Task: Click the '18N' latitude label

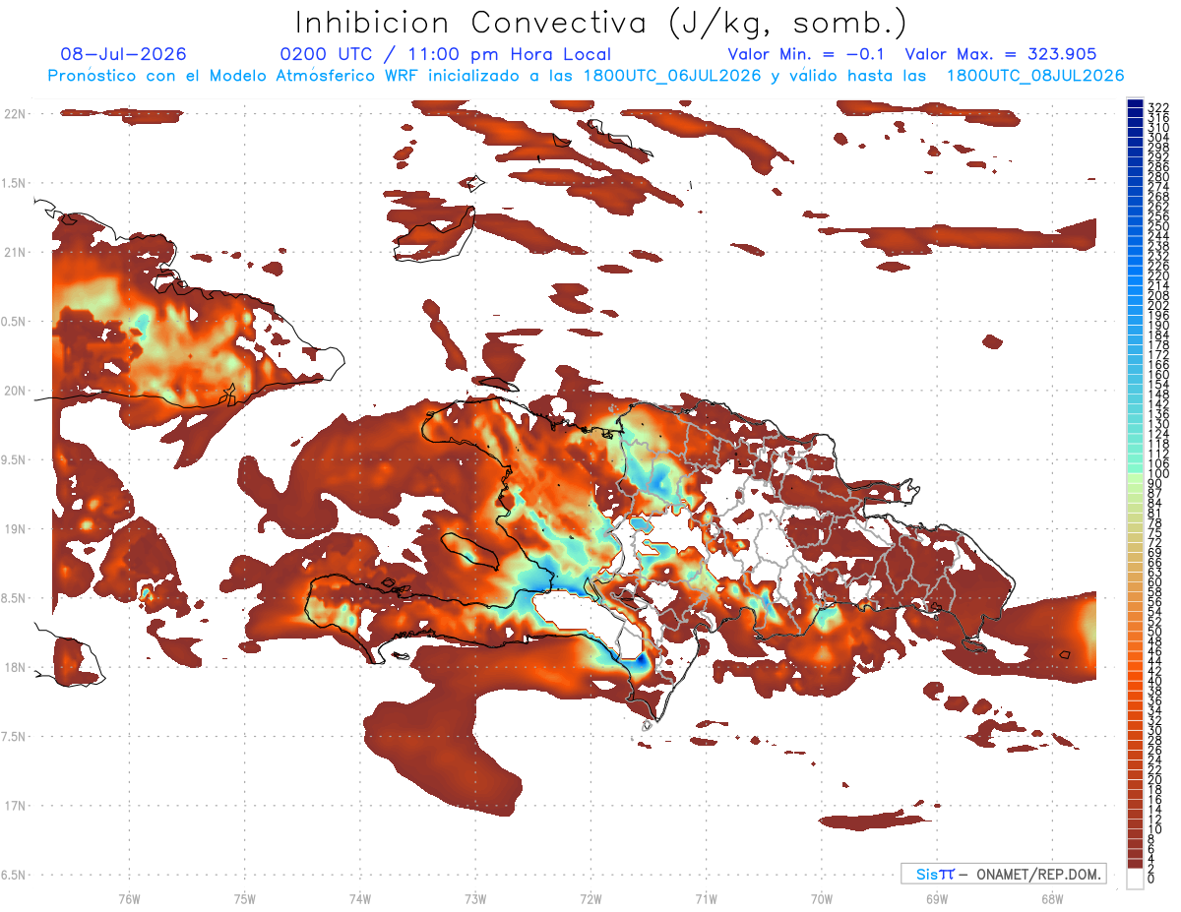Action: coord(14,667)
